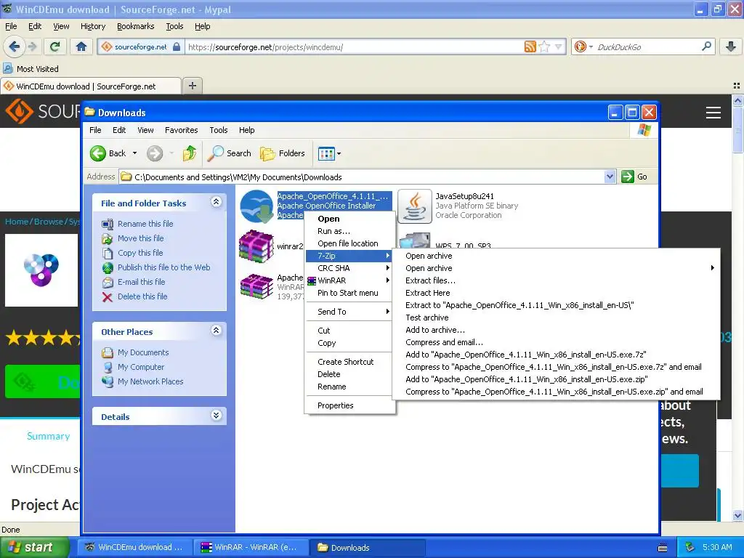Click the browser Back arrow button
Image resolution: width=744 pixels, height=558 pixels.
point(14,46)
